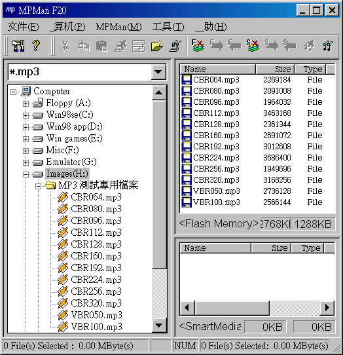The image size is (343, 355).
Task: Click the copy pages icon
Action: click(84, 46)
